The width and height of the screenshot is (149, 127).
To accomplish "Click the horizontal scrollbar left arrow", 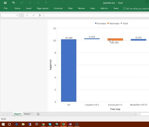I will [x=139, y=114].
